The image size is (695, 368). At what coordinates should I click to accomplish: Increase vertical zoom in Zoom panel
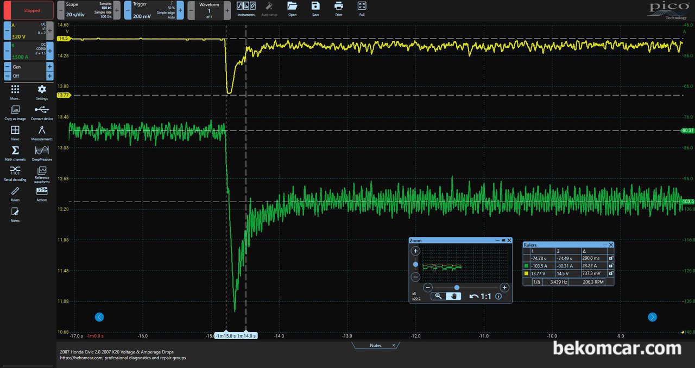pyautogui.click(x=415, y=251)
